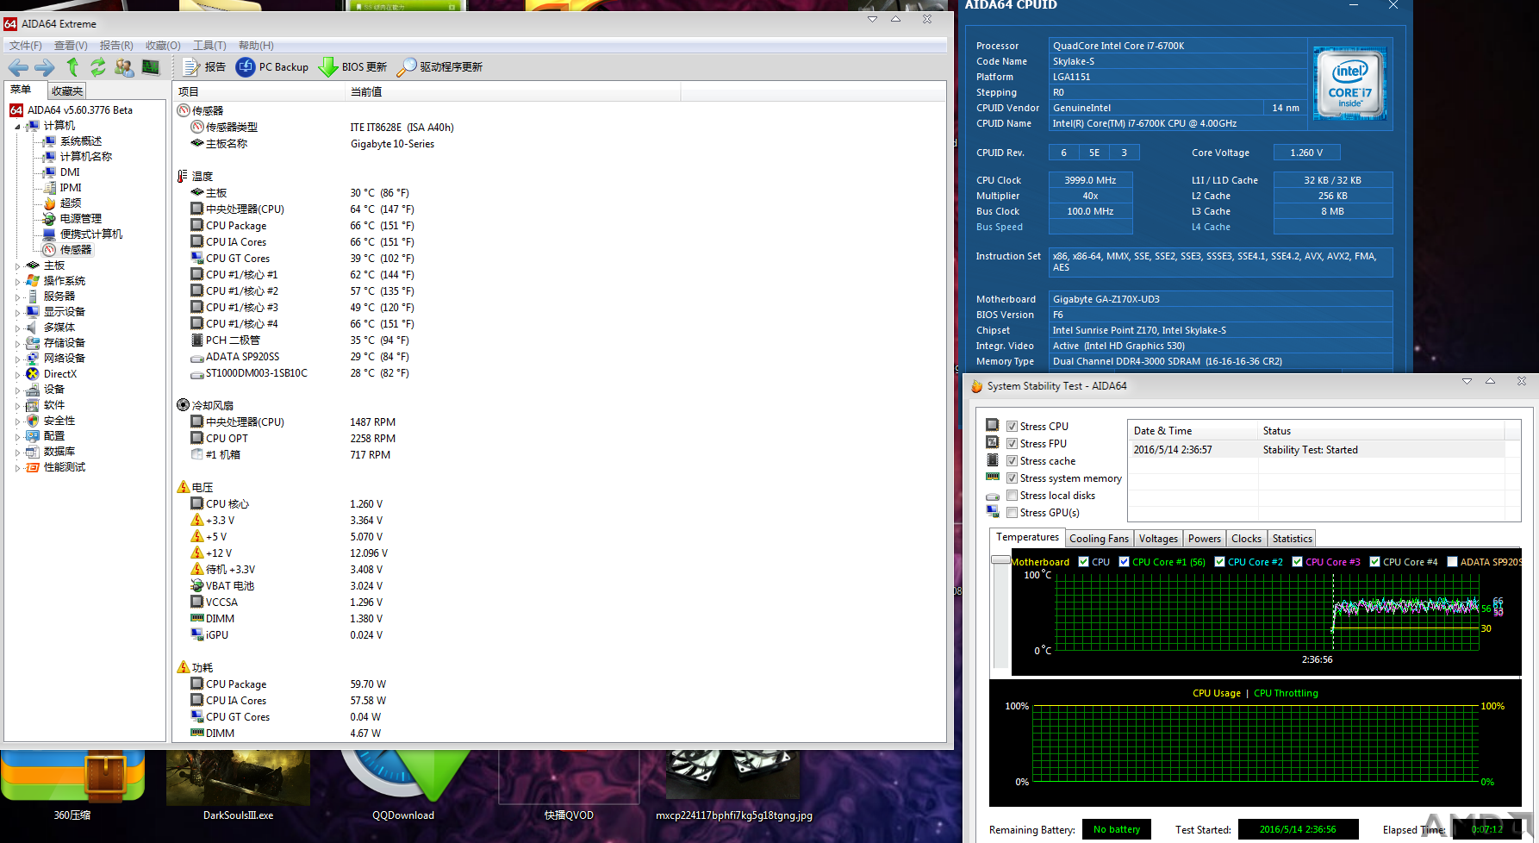Open the 查看(V) menu
1539x843 pixels.
[71, 46]
